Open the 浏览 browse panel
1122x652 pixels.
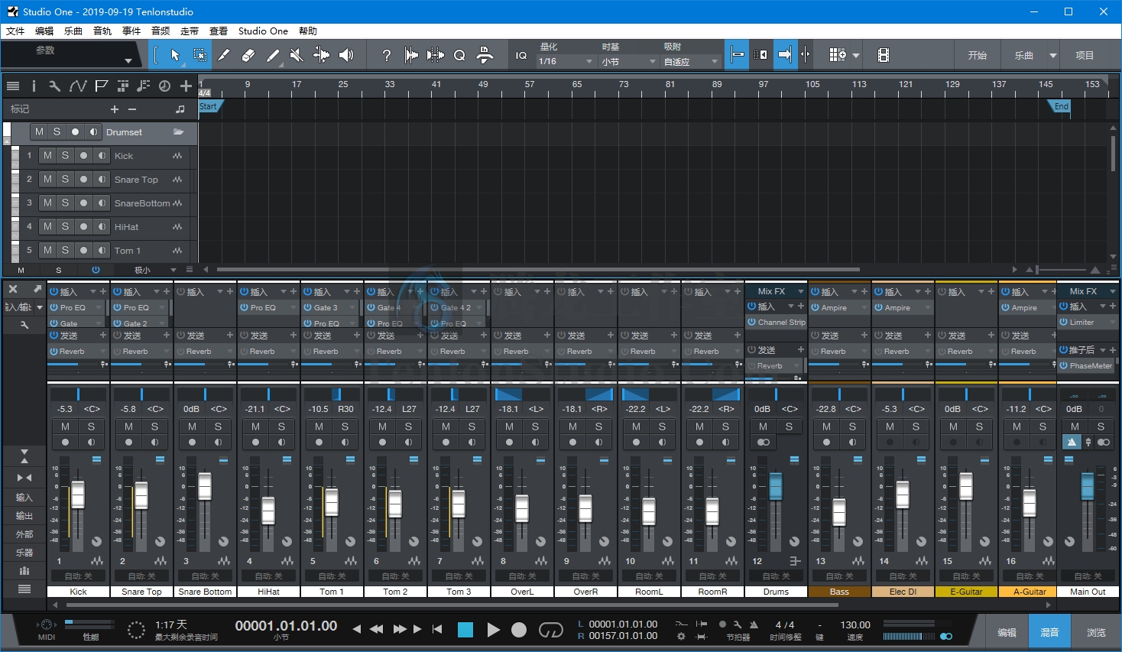coord(1096,632)
